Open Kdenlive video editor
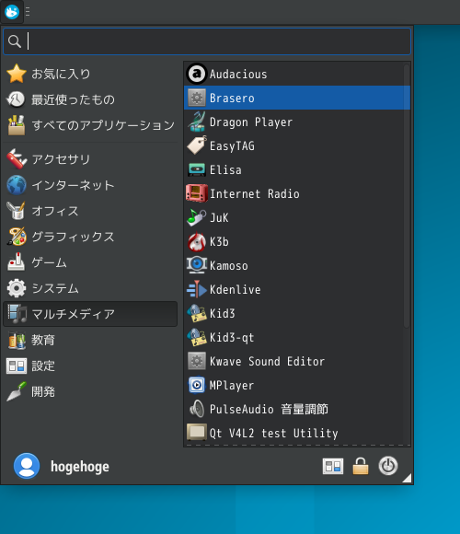 coord(296,289)
